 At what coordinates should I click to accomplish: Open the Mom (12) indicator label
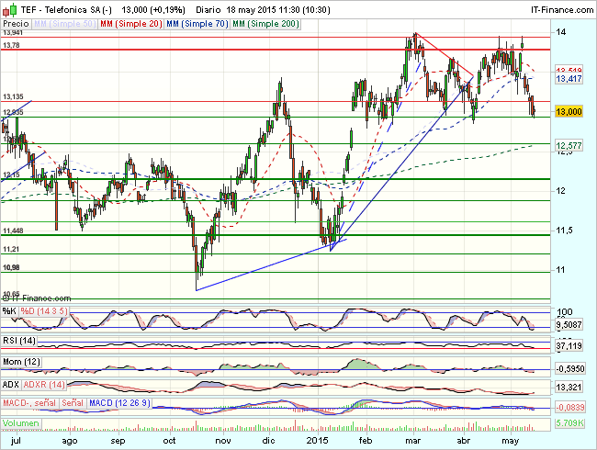tap(21, 362)
